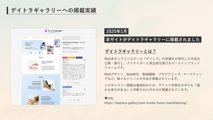Click the lab worker photo at preview edge
213x120 pixels.
(57, 43)
